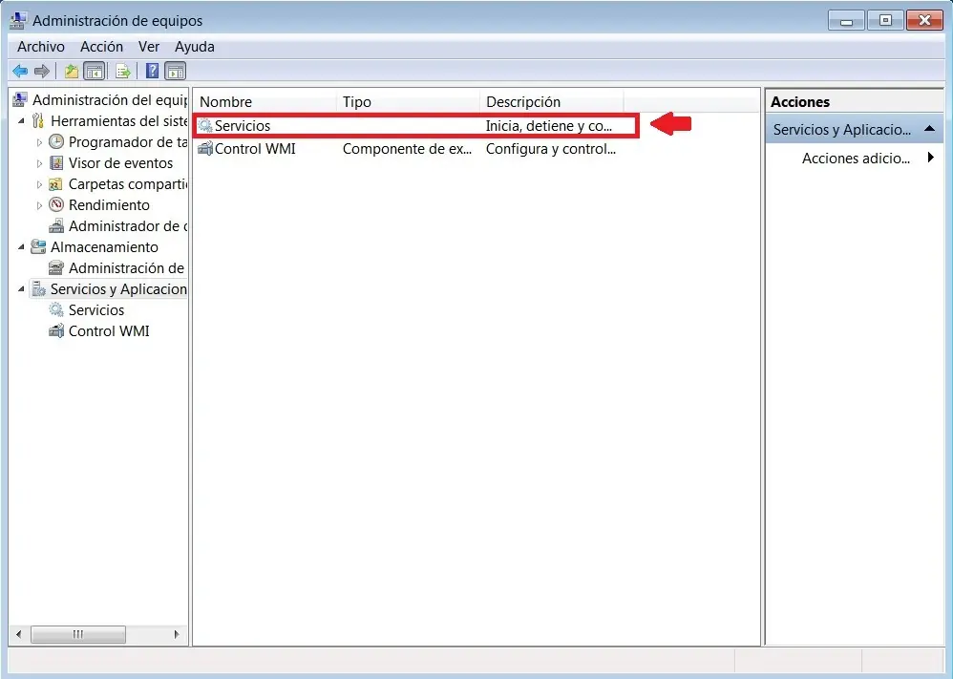The image size is (953, 679).
Task: Toggle the Show/Hide Action Pane toolbar icon
Action: (x=175, y=71)
